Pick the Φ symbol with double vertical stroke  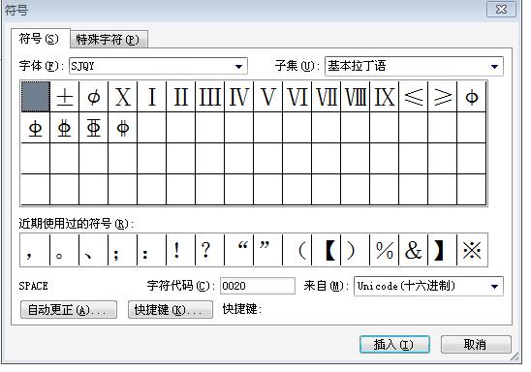click(123, 128)
